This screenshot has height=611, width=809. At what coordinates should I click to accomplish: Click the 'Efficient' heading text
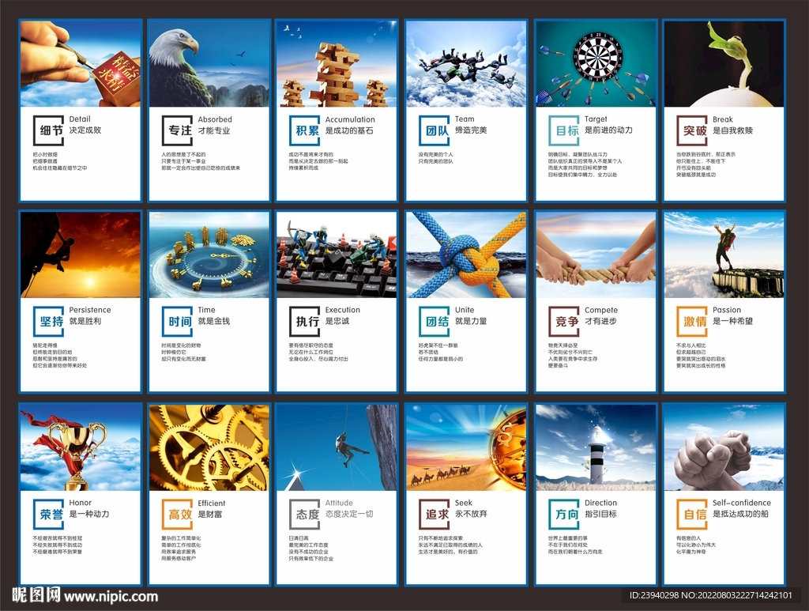212,504
